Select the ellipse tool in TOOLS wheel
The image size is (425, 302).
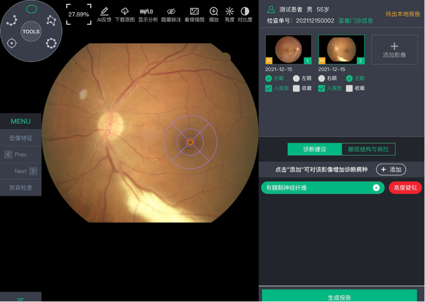click(x=32, y=9)
